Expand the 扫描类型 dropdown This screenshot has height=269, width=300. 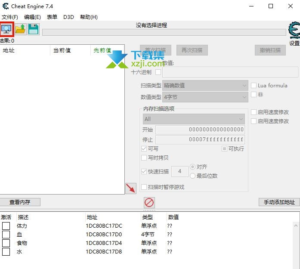(x=205, y=86)
